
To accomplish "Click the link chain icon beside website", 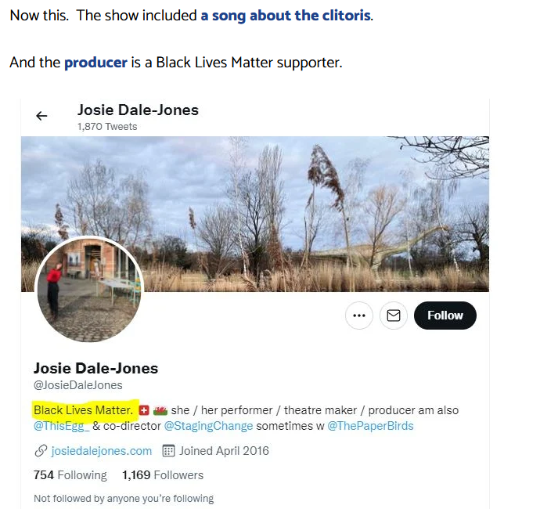I will pos(41,451).
